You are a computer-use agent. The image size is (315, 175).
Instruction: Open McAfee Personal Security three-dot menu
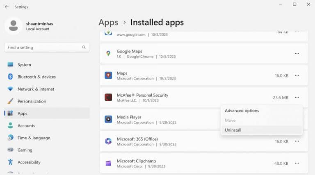(x=297, y=97)
